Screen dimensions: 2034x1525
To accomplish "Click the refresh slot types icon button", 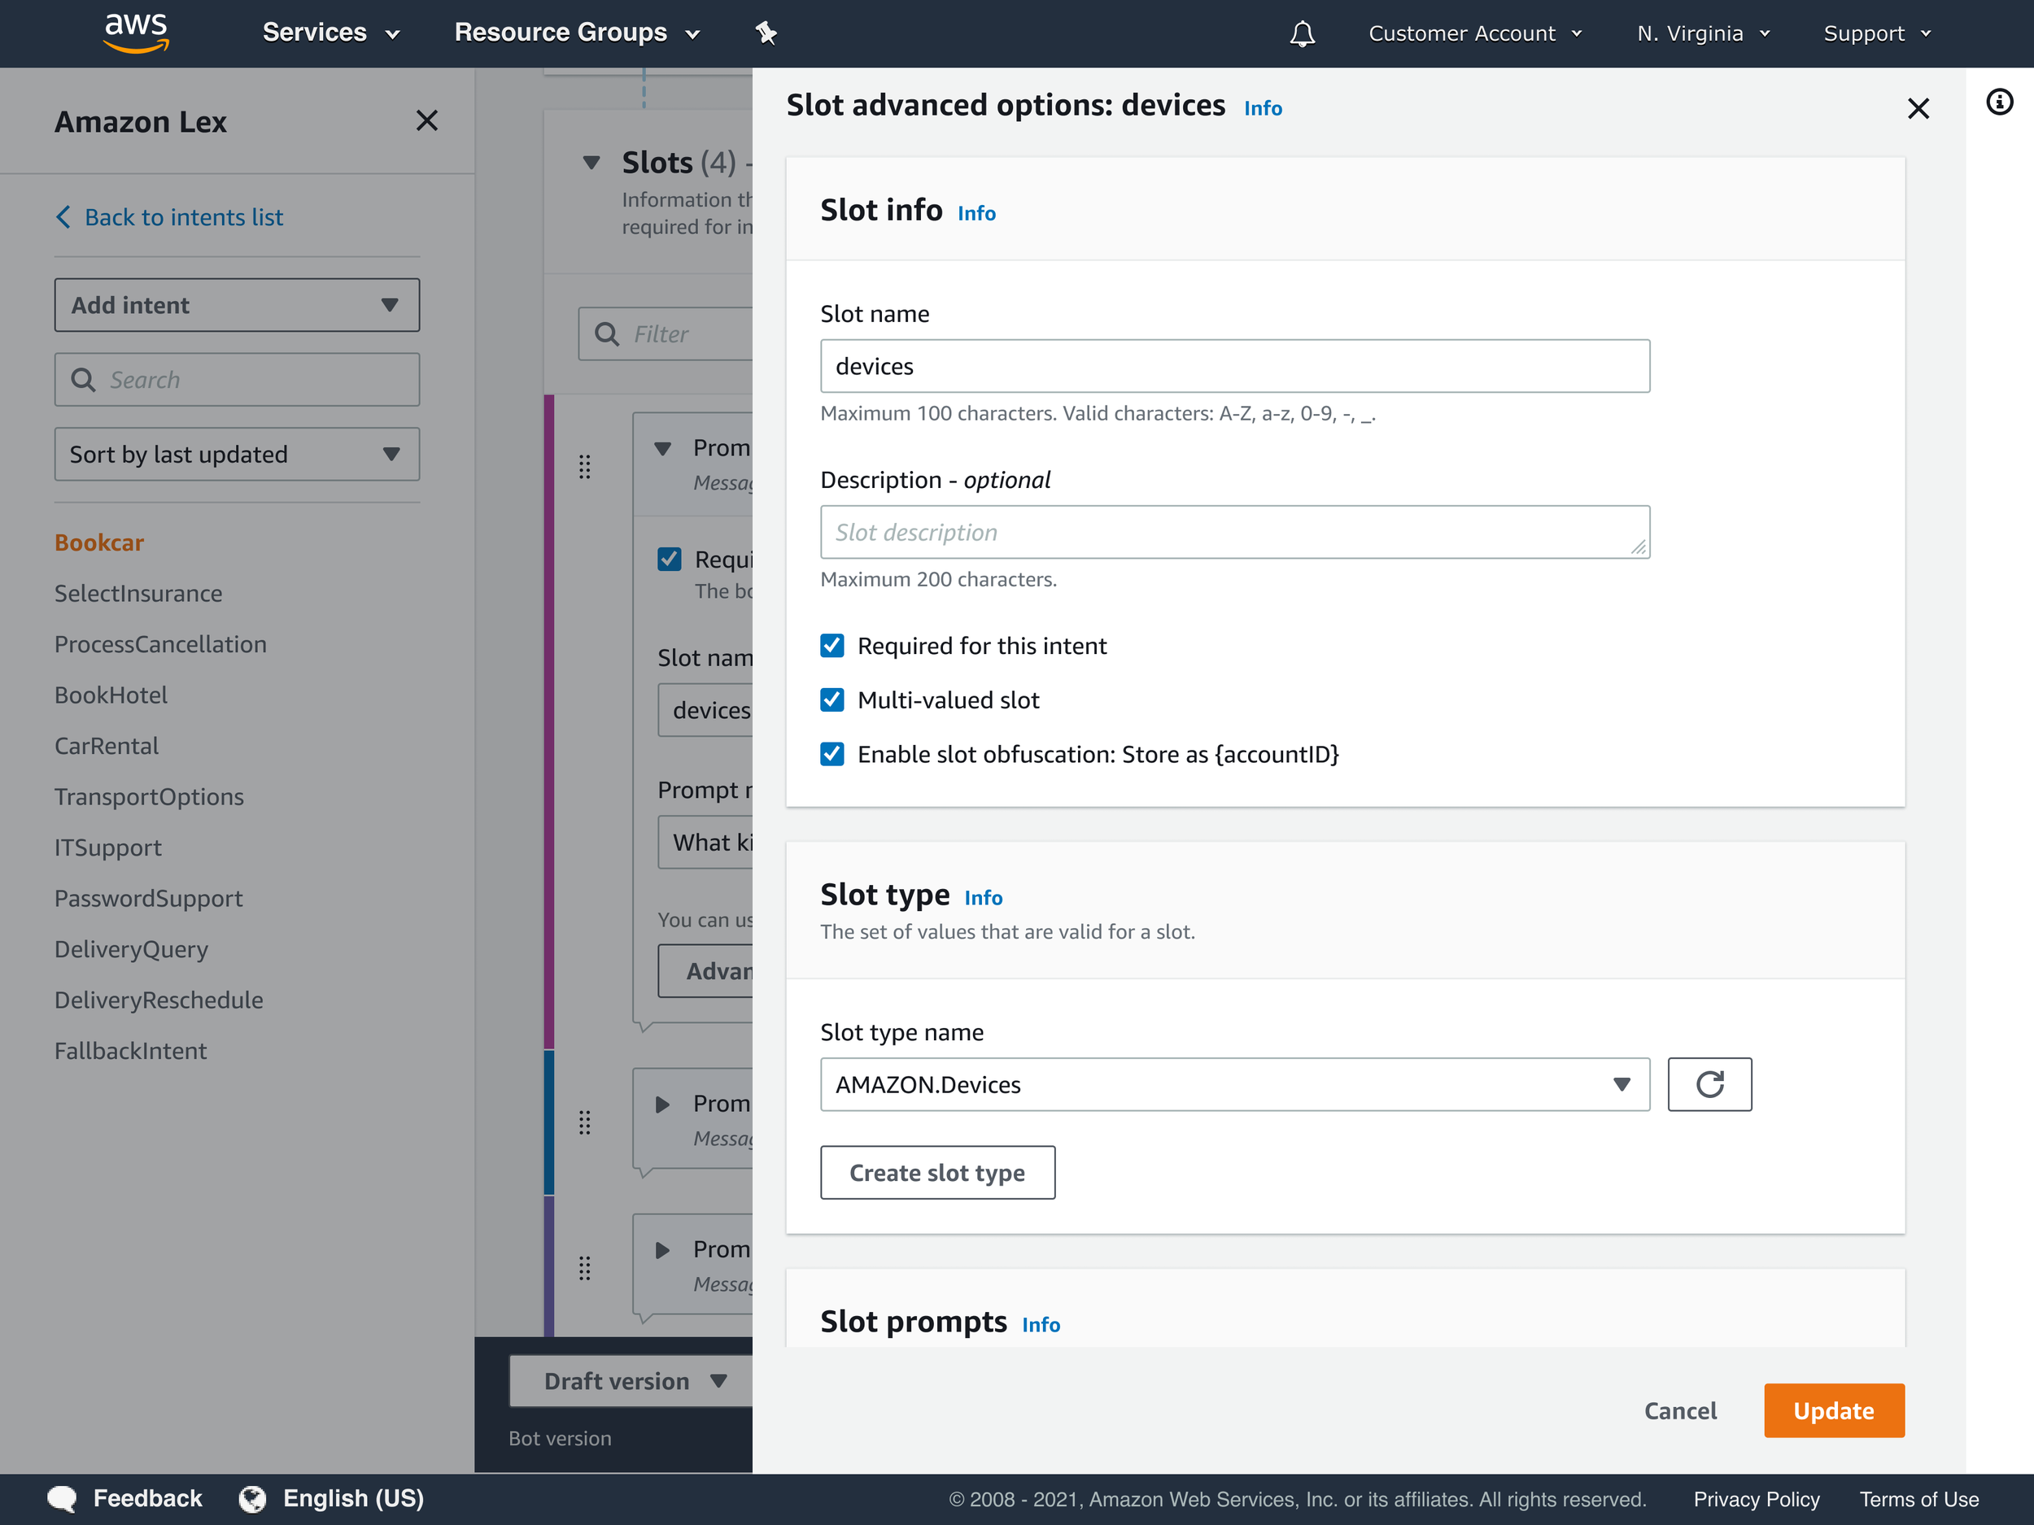I will click(1709, 1084).
